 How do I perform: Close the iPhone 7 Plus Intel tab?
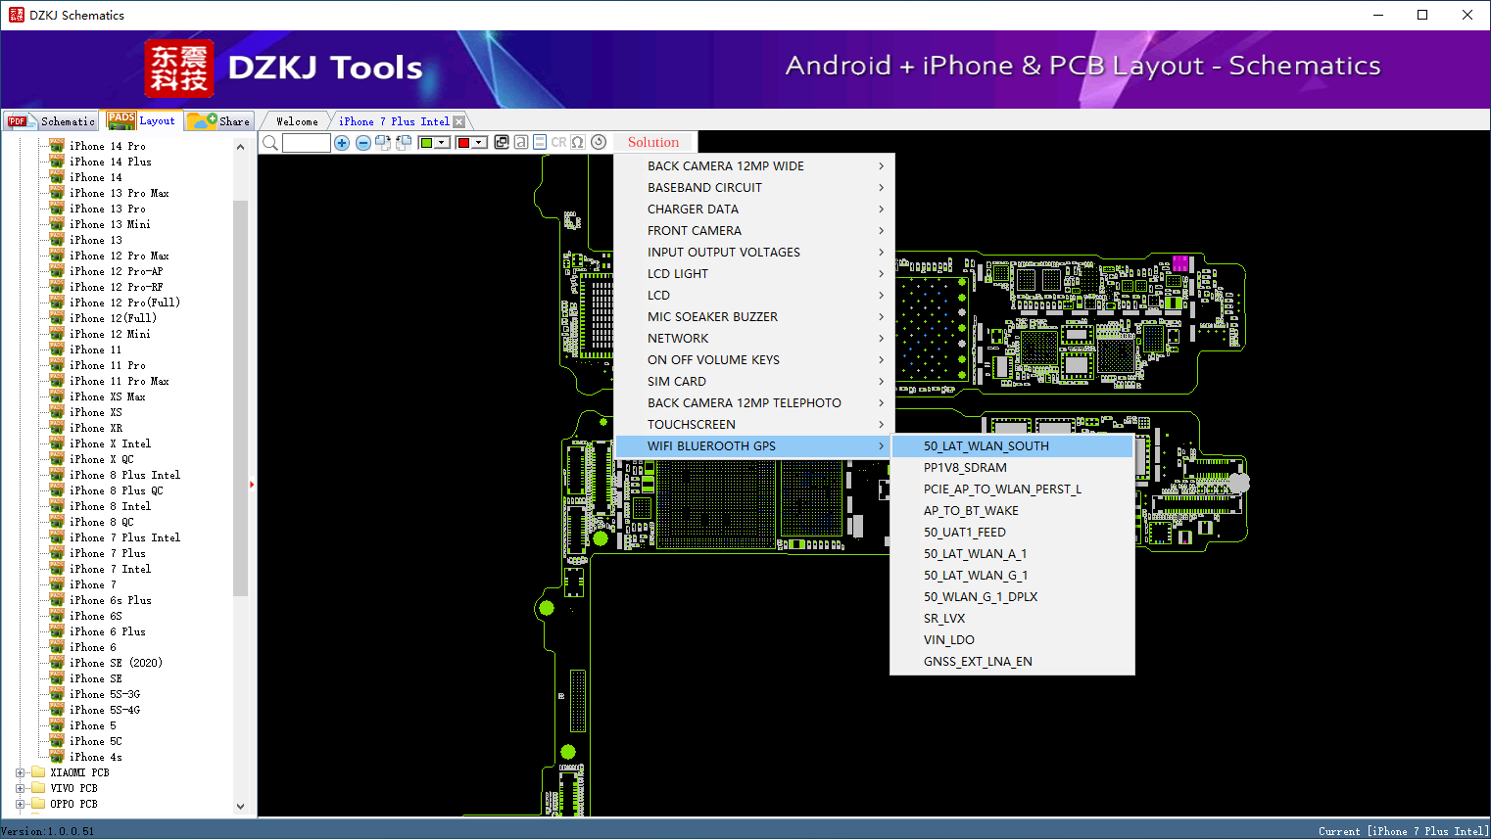(458, 121)
